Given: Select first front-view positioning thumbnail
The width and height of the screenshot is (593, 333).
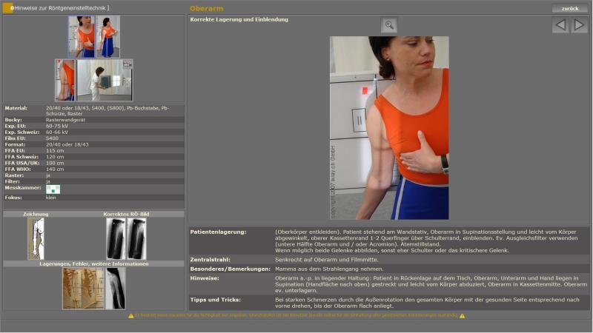Looking at the screenshot, I should click(x=81, y=37).
